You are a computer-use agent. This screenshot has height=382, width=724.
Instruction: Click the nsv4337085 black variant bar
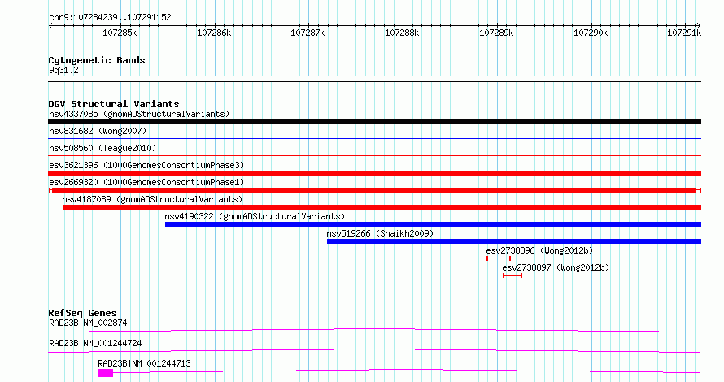374,122
